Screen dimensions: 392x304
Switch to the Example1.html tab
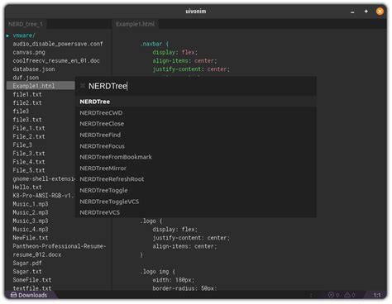(x=136, y=24)
